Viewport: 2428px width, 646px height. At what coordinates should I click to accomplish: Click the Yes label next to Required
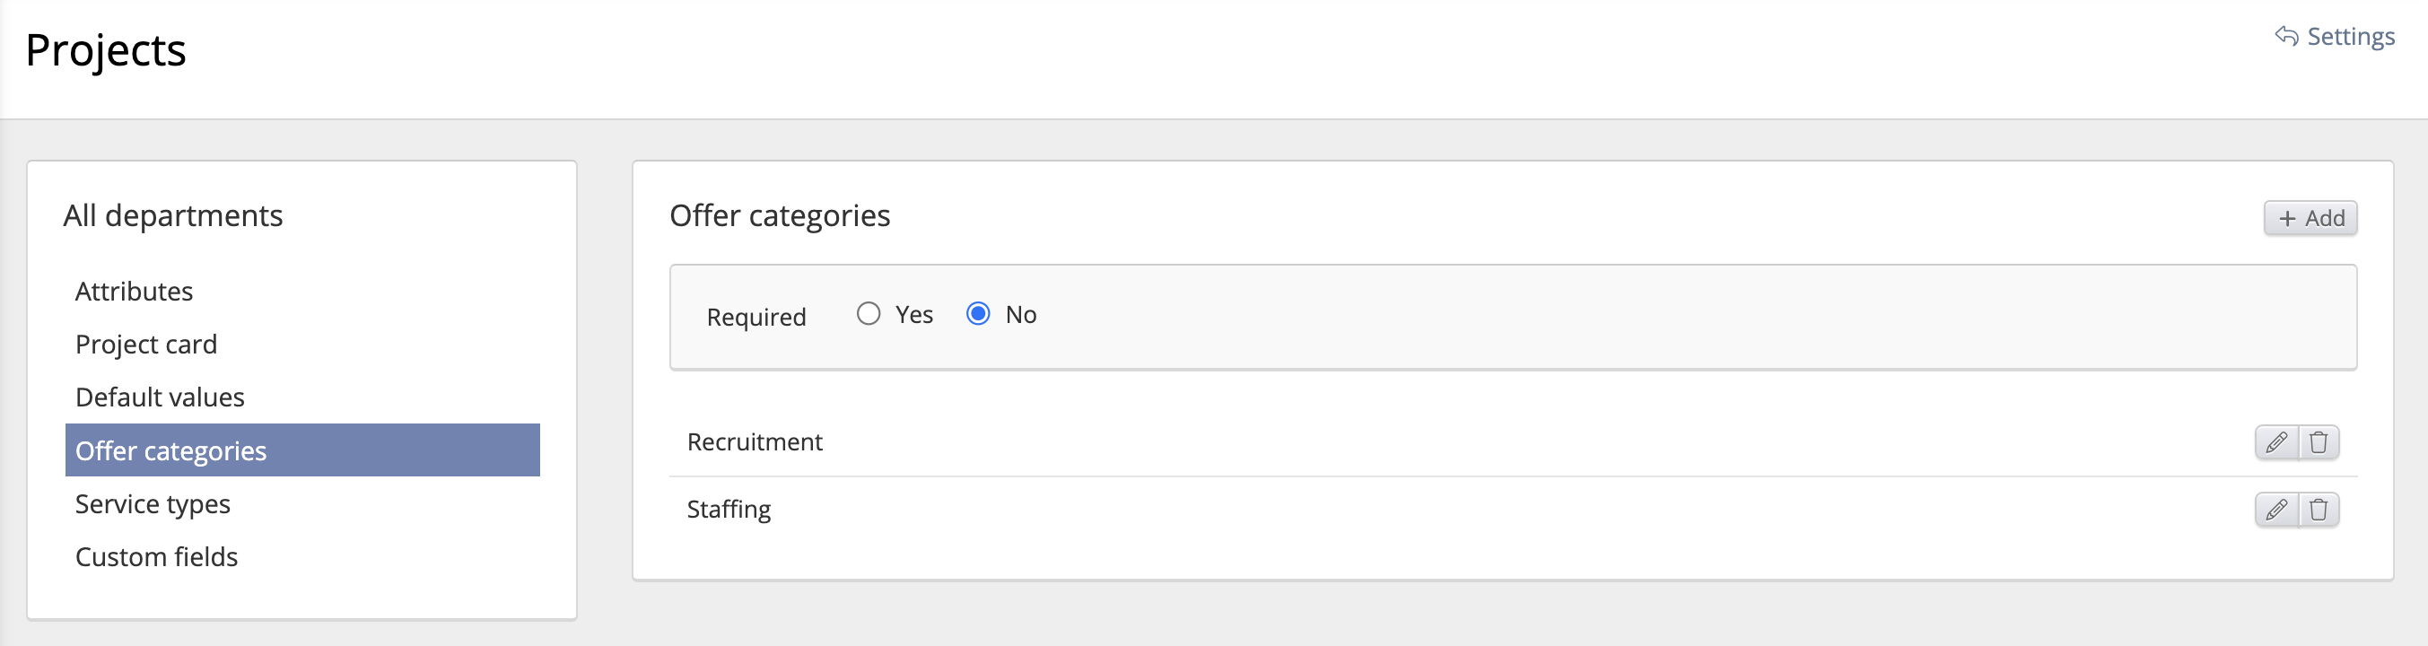pyautogui.click(x=913, y=315)
